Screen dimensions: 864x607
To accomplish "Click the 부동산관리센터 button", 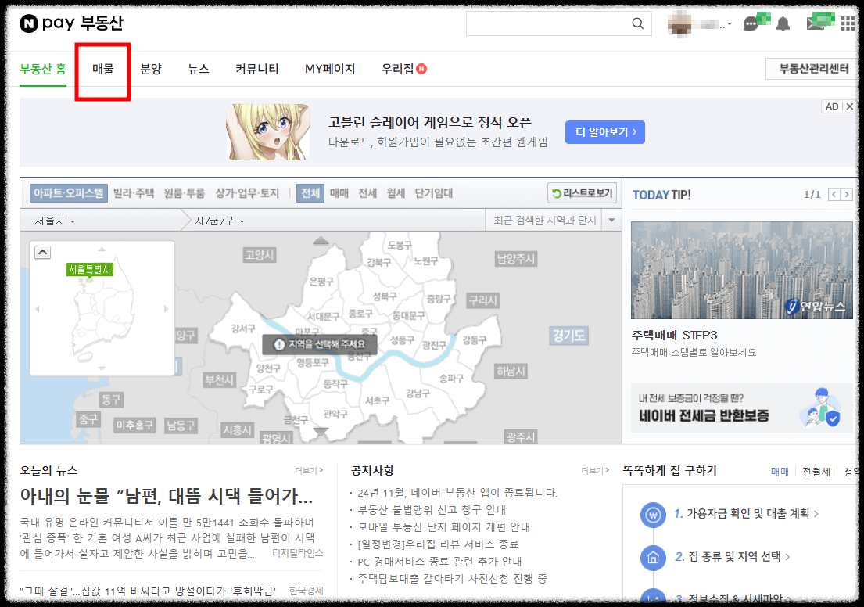I will pyautogui.click(x=812, y=69).
